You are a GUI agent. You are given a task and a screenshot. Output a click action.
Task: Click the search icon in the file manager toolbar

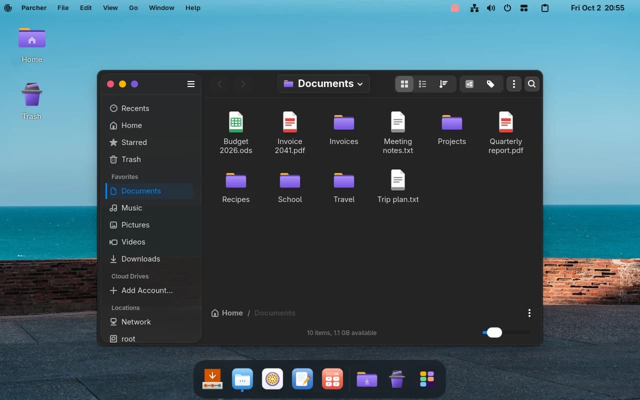click(531, 84)
